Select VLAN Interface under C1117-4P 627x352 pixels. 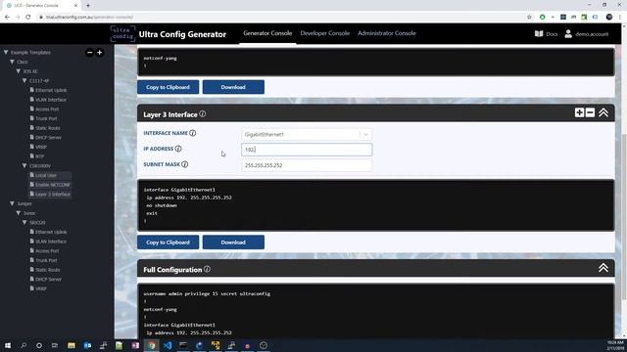point(48,100)
